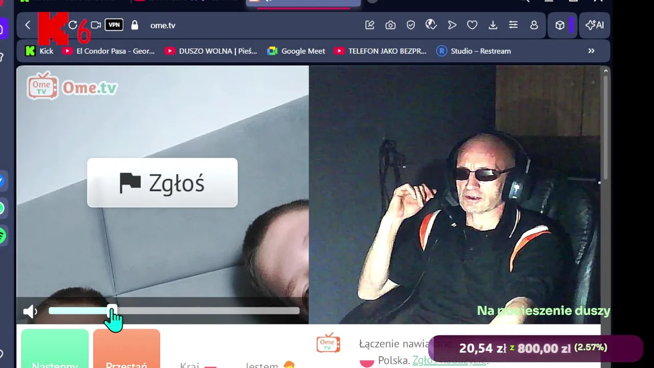Mute stranger audio with speaker icon
The image size is (654, 368).
pos(30,311)
